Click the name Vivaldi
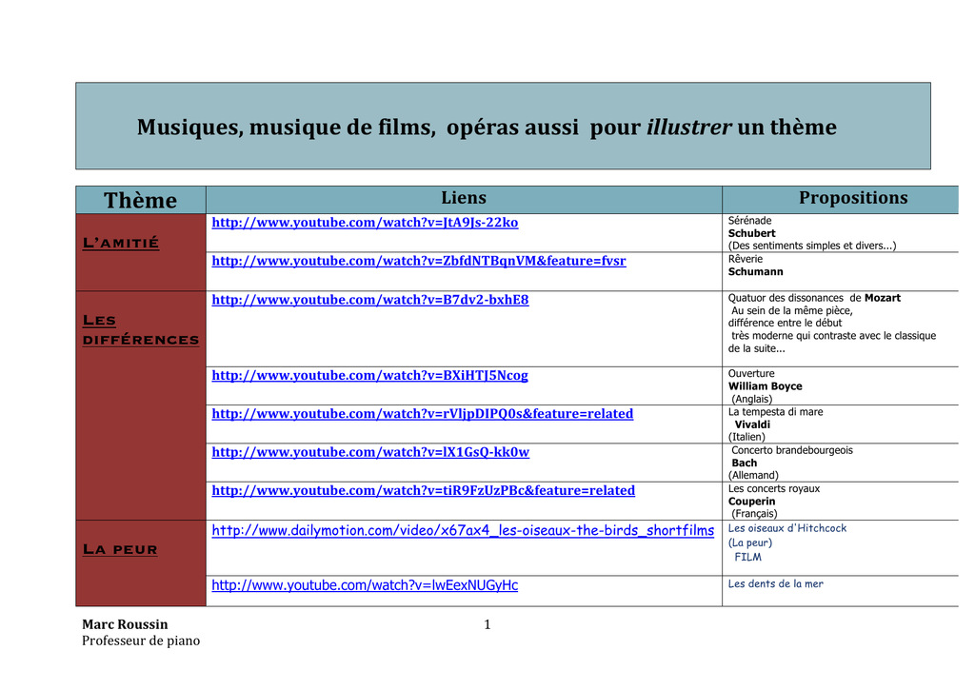This screenshot has width=975, height=690. (x=752, y=424)
